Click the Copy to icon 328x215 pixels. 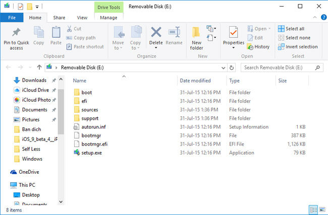pyautogui.click(x=136, y=32)
